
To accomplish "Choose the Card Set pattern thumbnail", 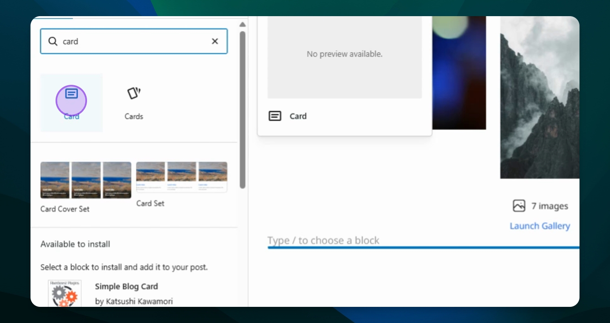I will click(x=182, y=178).
